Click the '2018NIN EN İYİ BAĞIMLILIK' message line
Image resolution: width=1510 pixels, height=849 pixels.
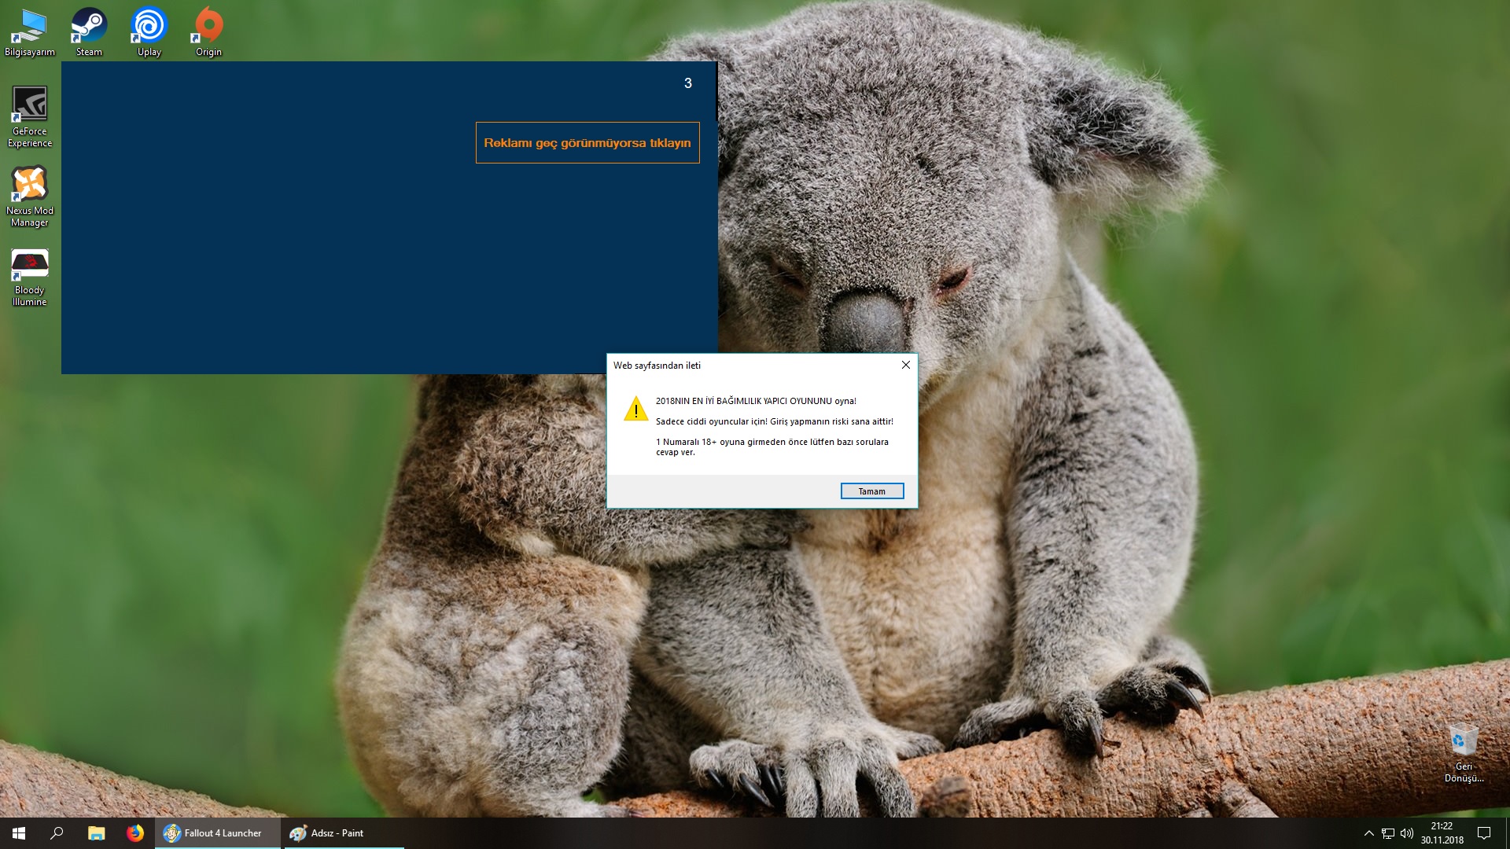(x=756, y=401)
